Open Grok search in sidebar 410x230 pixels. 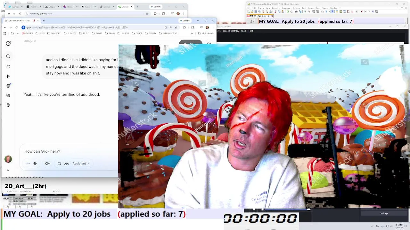(x=8, y=56)
